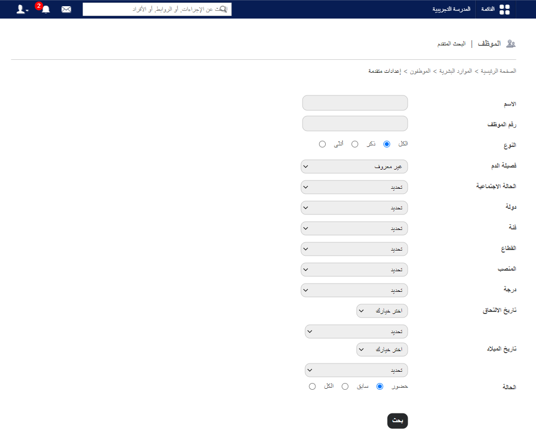
Task: Open the تحديد dropdown under joining date
Action: (356, 331)
